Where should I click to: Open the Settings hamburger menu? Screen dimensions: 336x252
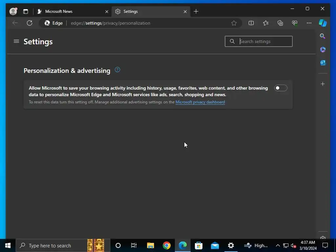(16, 41)
